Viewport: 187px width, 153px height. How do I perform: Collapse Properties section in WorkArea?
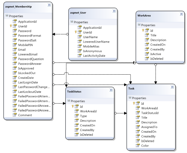click(x=139, y=25)
